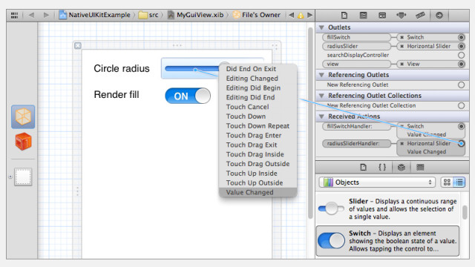Go forward with the right arrow in jump bar
The width and height of the screenshot is (475, 267).
point(46,15)
